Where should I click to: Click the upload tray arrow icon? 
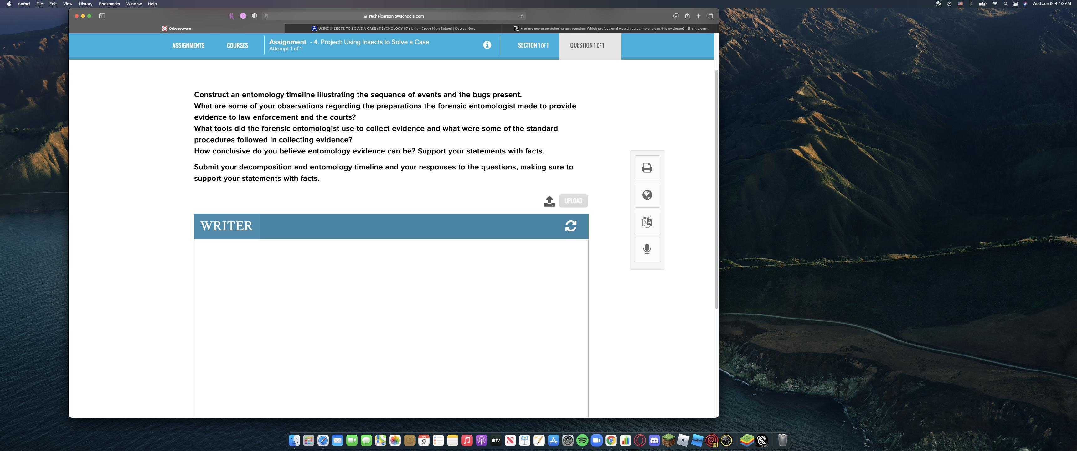coord(549,201)
